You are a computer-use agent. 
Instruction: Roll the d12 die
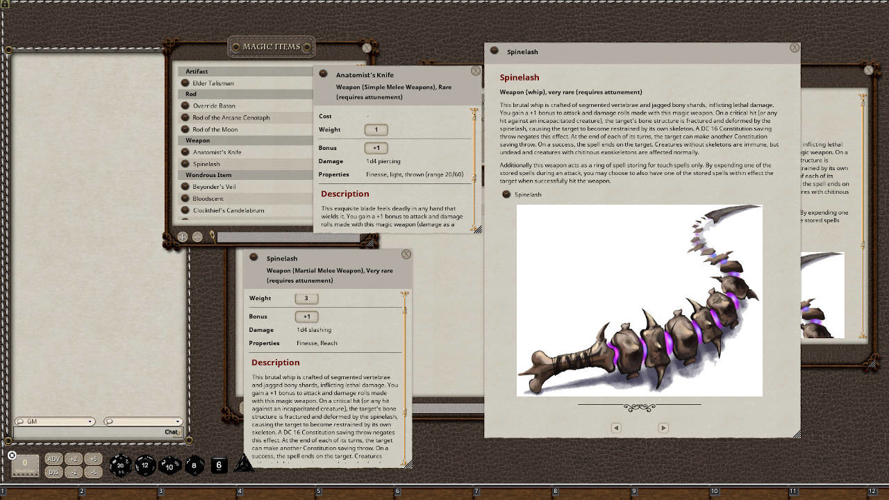click(x=144, y=465)
